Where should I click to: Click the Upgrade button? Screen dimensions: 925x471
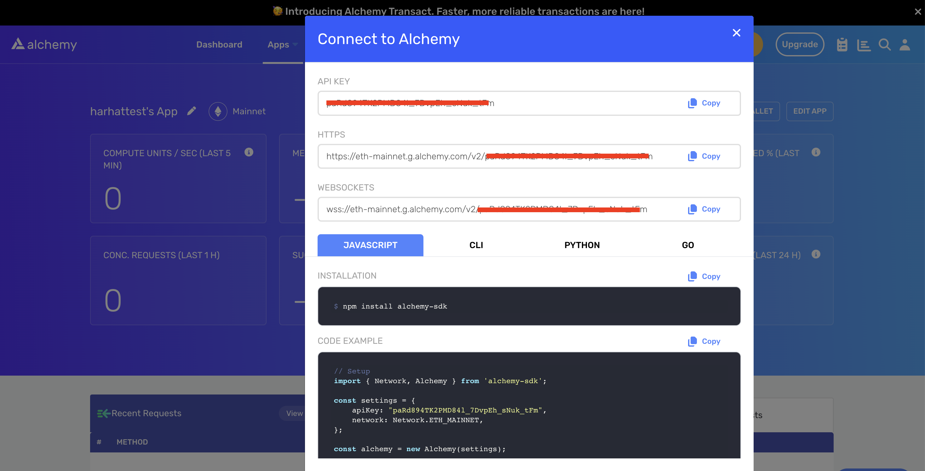coord(800,44)
